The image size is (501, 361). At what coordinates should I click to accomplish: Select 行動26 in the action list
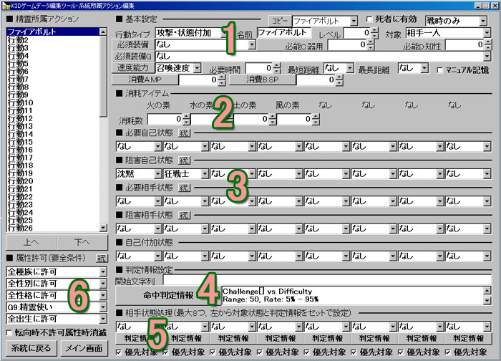coord(53,228)
